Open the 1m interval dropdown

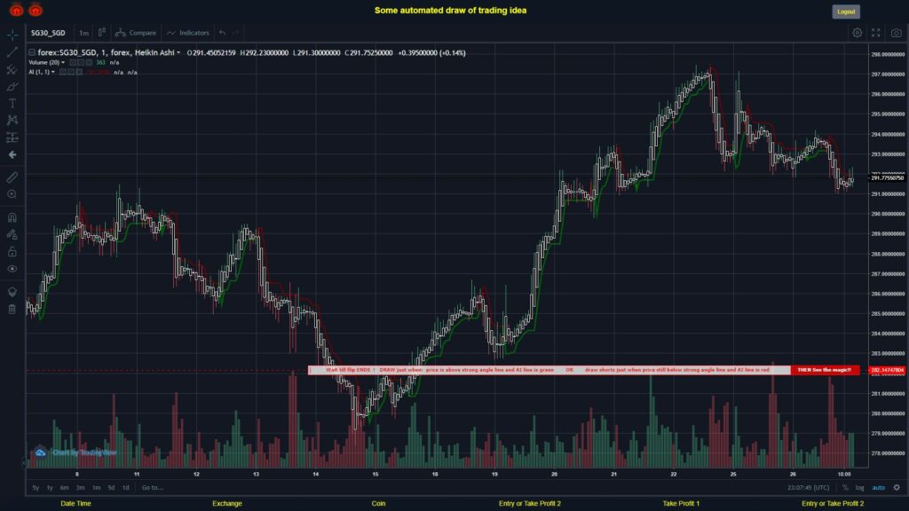(x=84, y=33)
